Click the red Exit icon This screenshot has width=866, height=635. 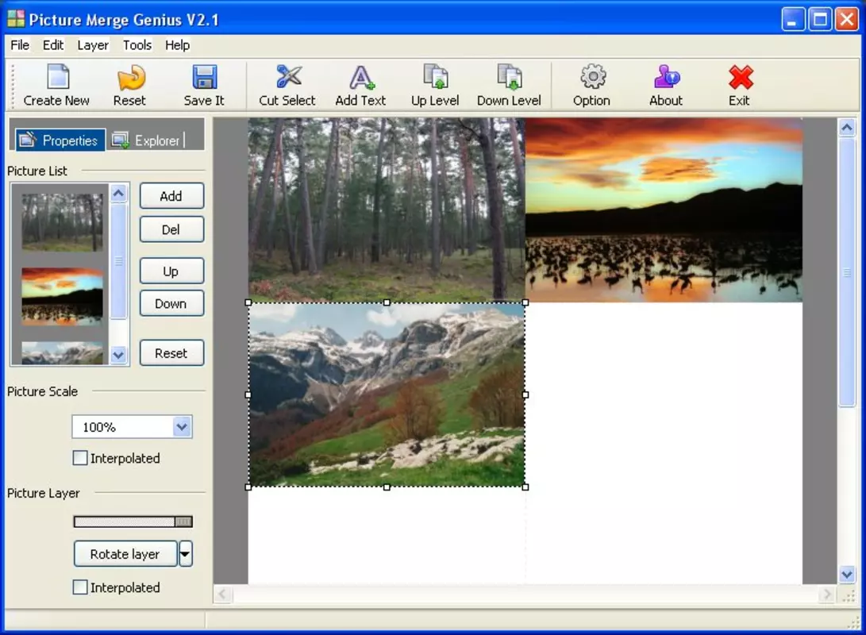pyautogui.click(x=740, y=77)
